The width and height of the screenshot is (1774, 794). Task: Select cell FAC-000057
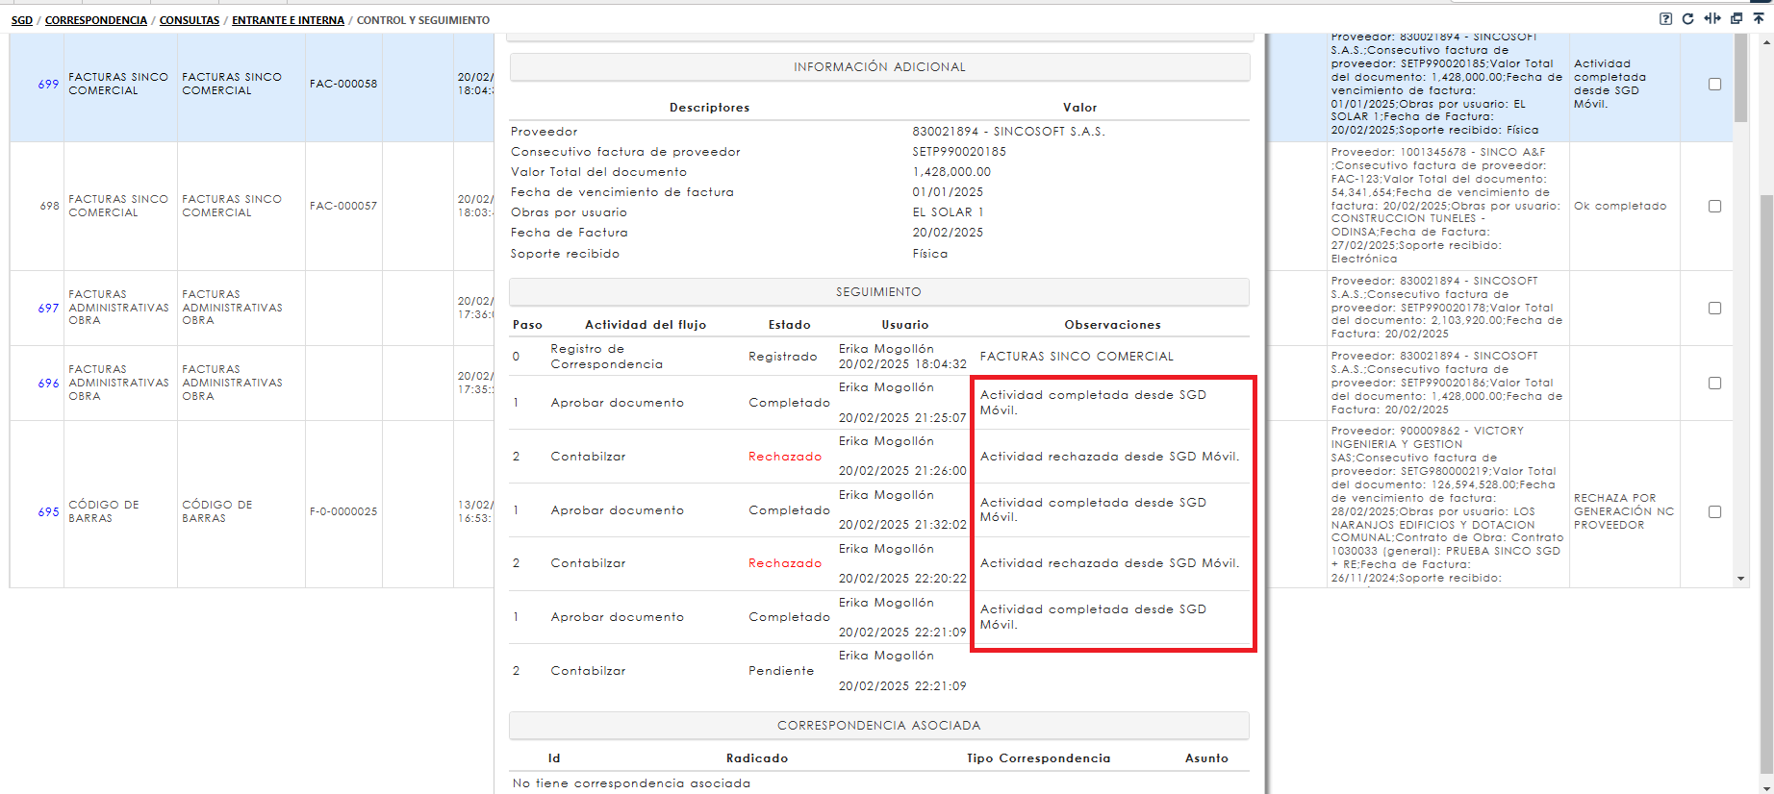click(x=343, y=206)
